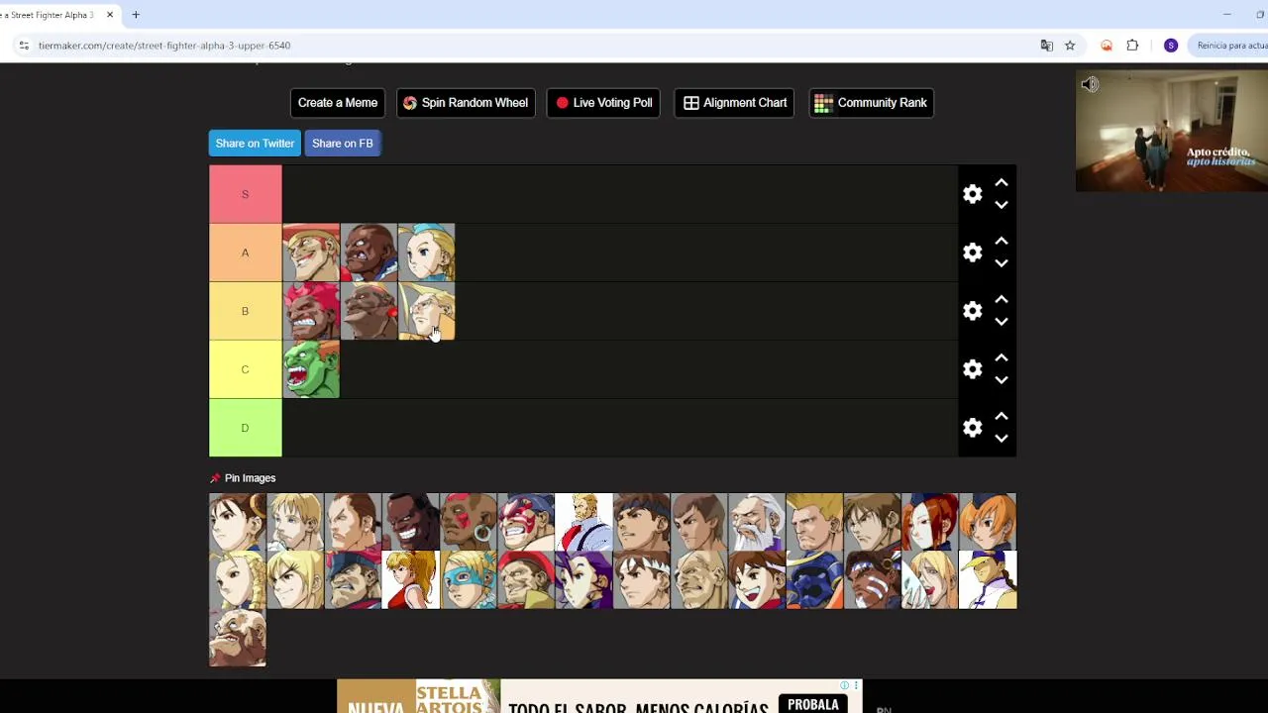Focus the tiermaker.com address bar
1268x713 pixels.
coord(525,46)
